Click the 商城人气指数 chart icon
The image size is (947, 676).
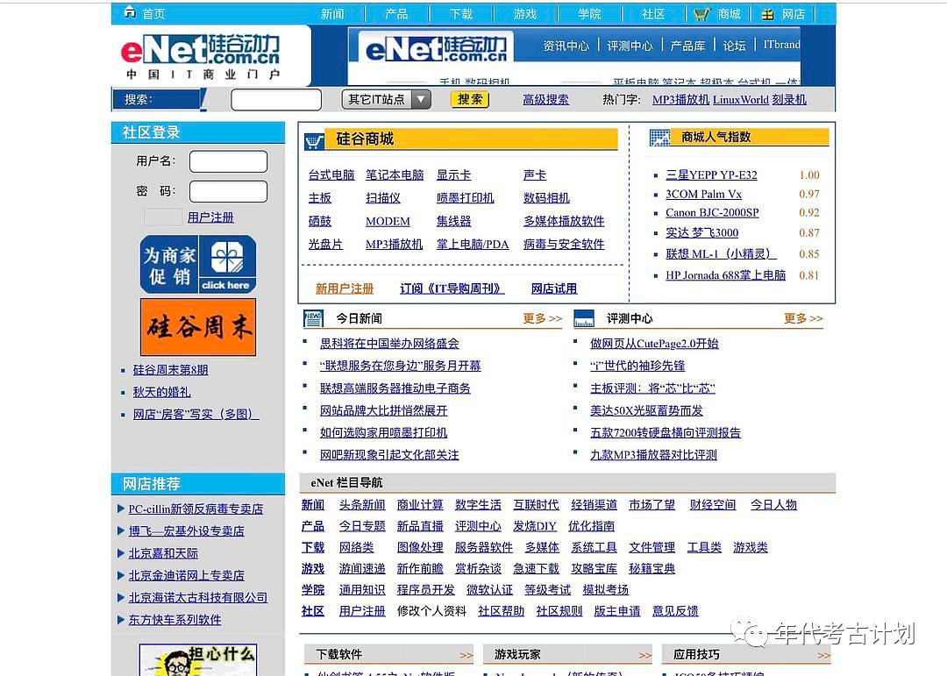click(x=659, y=138)
